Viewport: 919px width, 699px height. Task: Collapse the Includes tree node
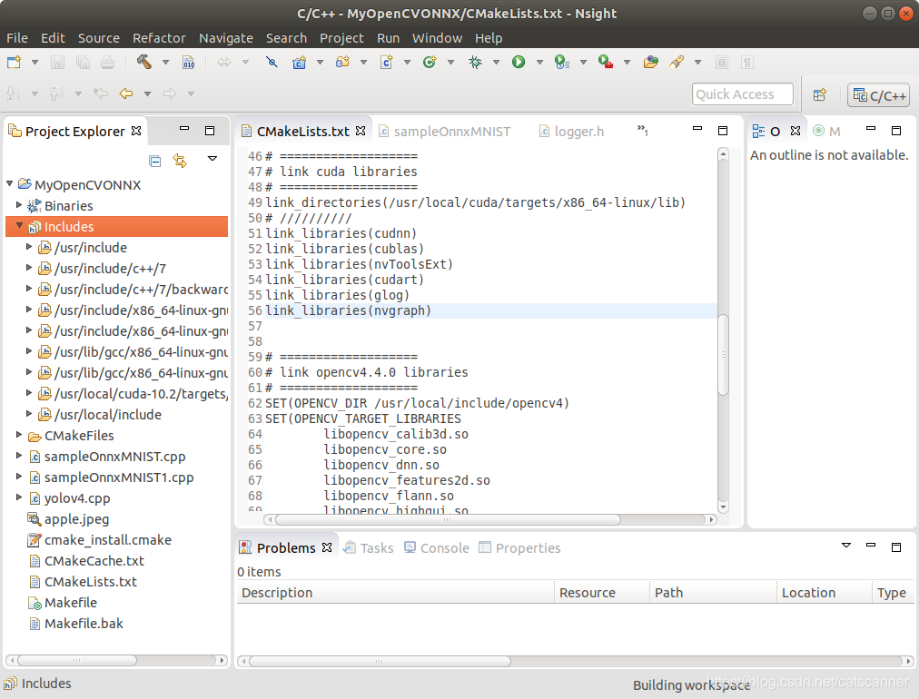point(19,225)
